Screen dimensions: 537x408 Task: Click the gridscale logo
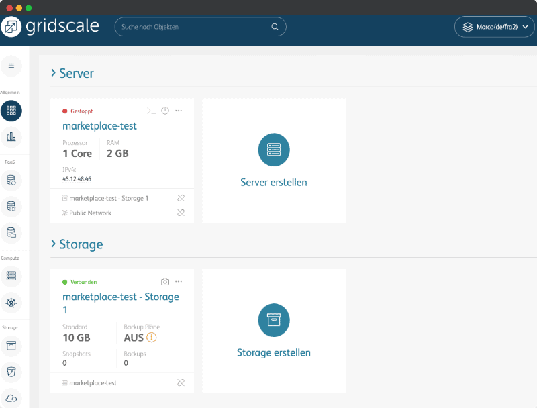pyautogui.click(x=50, y=26)
